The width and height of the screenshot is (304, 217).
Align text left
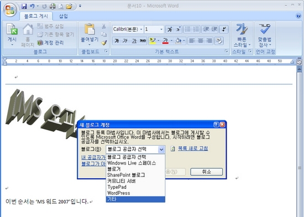click(192, 41)
